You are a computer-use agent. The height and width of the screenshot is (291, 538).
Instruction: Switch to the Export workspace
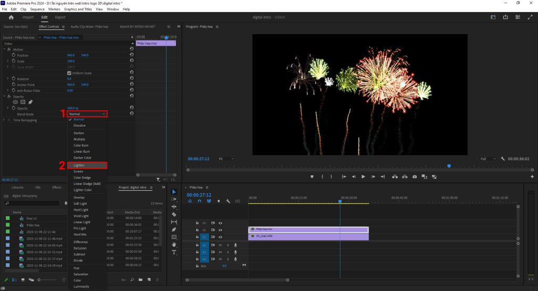(x=60, y=17)
